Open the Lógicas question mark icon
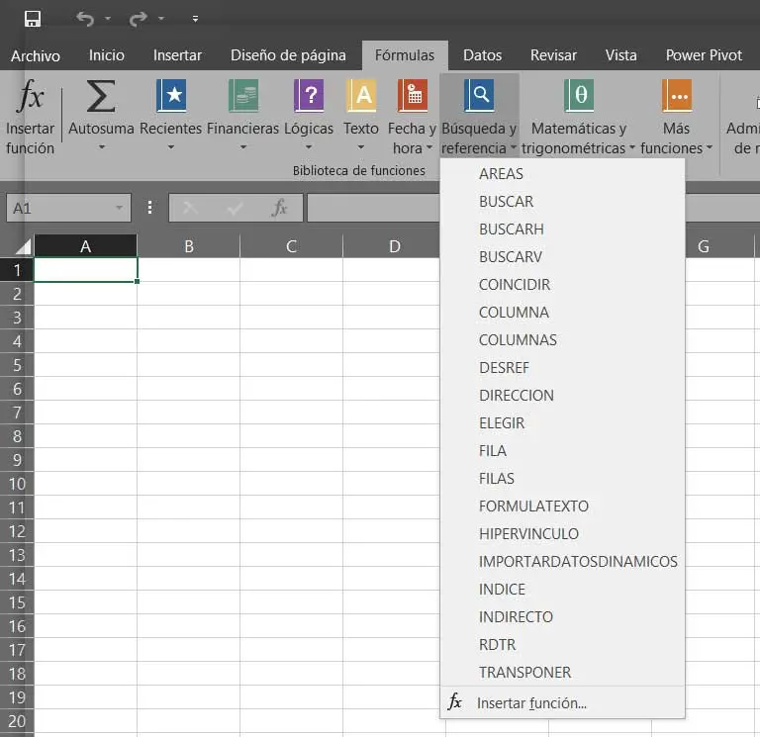The width and height of the screenshot is (760, 737). coord(309,95)
